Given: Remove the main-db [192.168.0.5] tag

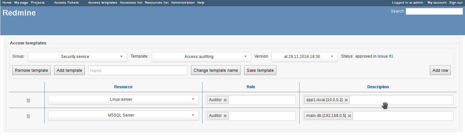Looking at the screenshot, I should tap(349, 116).
